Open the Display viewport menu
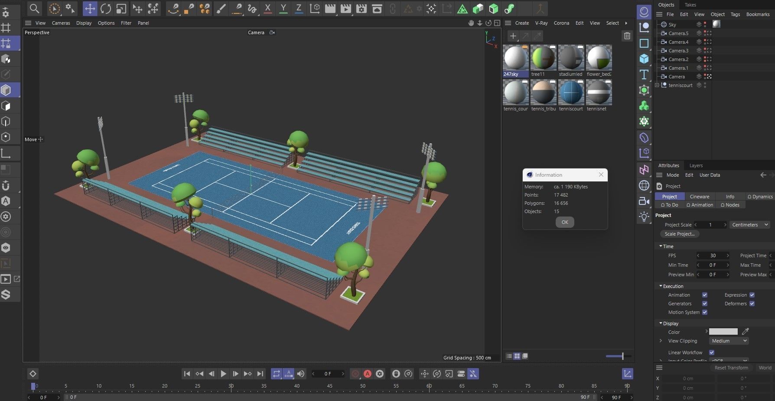This screenshot has height=401, width=775. (x=84, y=23)
